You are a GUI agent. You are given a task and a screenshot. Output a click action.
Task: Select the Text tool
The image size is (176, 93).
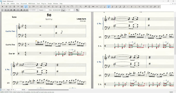64,7
